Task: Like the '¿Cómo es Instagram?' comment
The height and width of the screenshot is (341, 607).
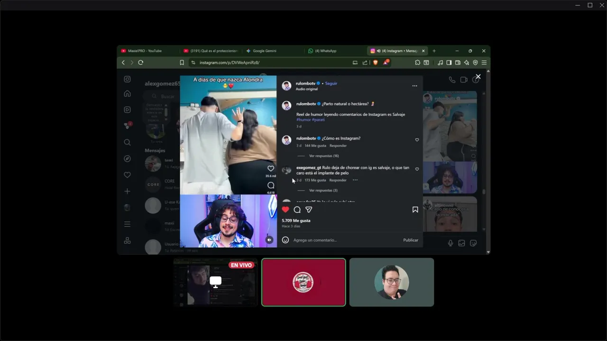Action: pyautogui.click(x=417, y=140)
